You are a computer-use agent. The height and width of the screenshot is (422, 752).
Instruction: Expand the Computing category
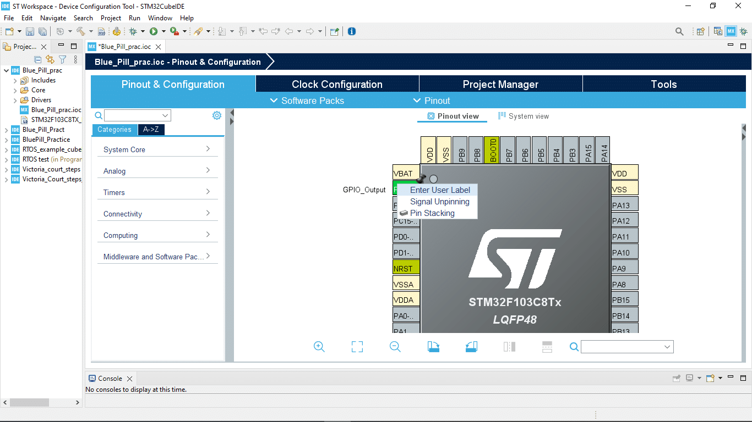pyautogui.click(x=157, y=235)
